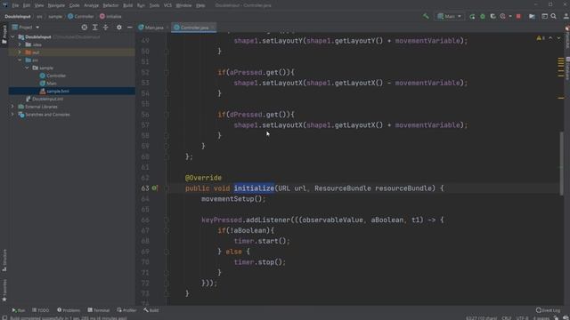The image size is (570, 320).
Task: Open the dropdown arrow beside the Profile icon
Action: click(x=510, y=16)
